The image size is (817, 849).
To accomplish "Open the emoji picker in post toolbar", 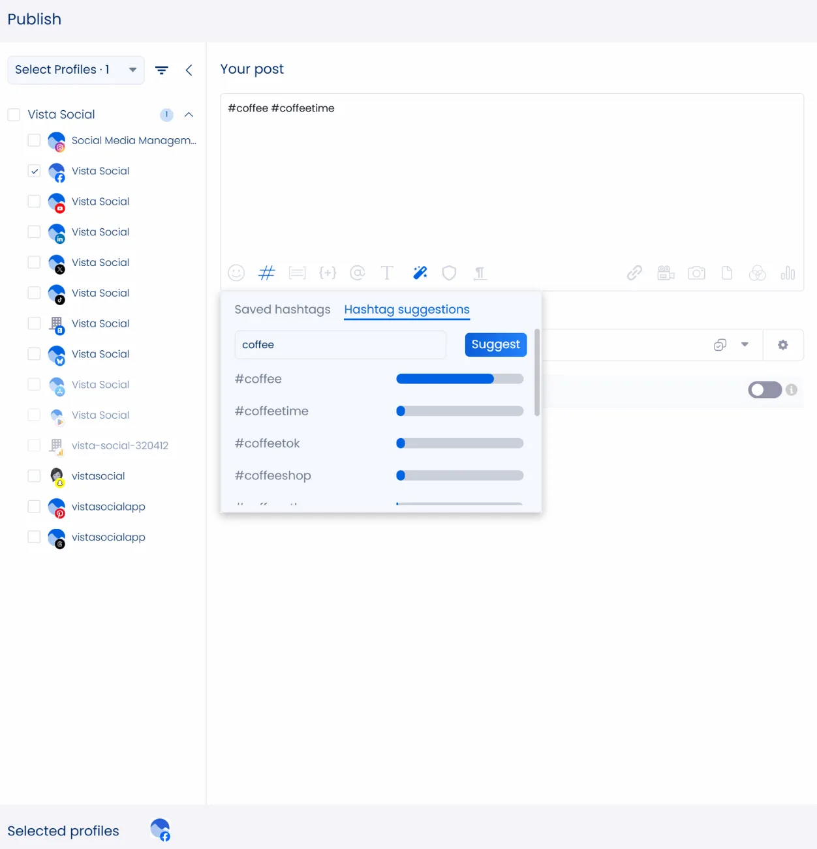I will point(236,273).
